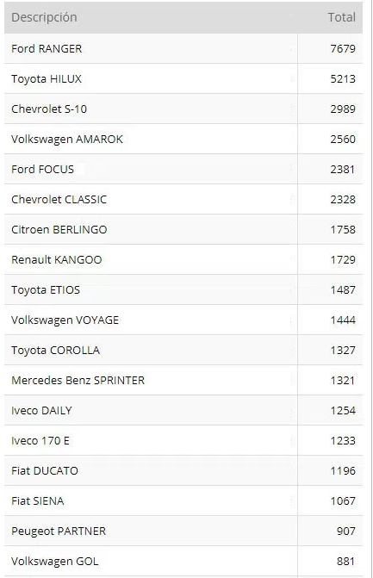Select the Chevrolet CLASSIC row
This screenshot has height=578, width=373.
coord(183,200)
